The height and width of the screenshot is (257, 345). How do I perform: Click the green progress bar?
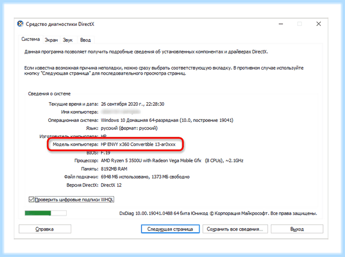point(45,213)
